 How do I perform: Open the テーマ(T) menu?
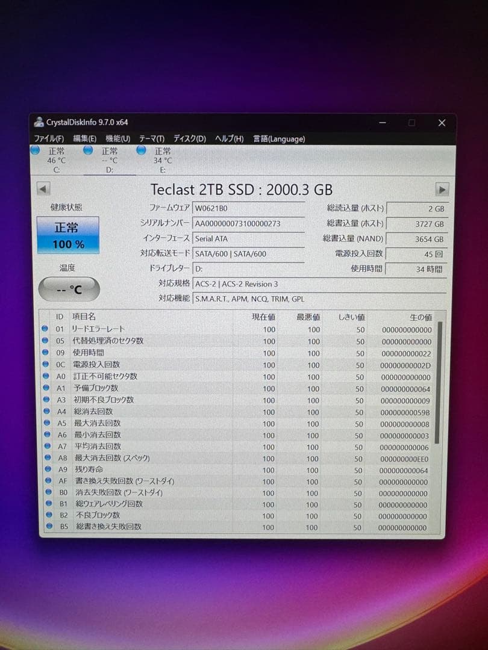click(x=151, y=138)
